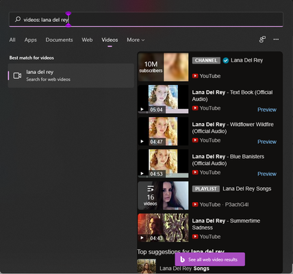Play the 04:43 video using play icon

(x=142, y=238)
